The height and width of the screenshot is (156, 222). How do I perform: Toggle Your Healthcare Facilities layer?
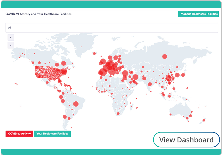click(52, 134)
